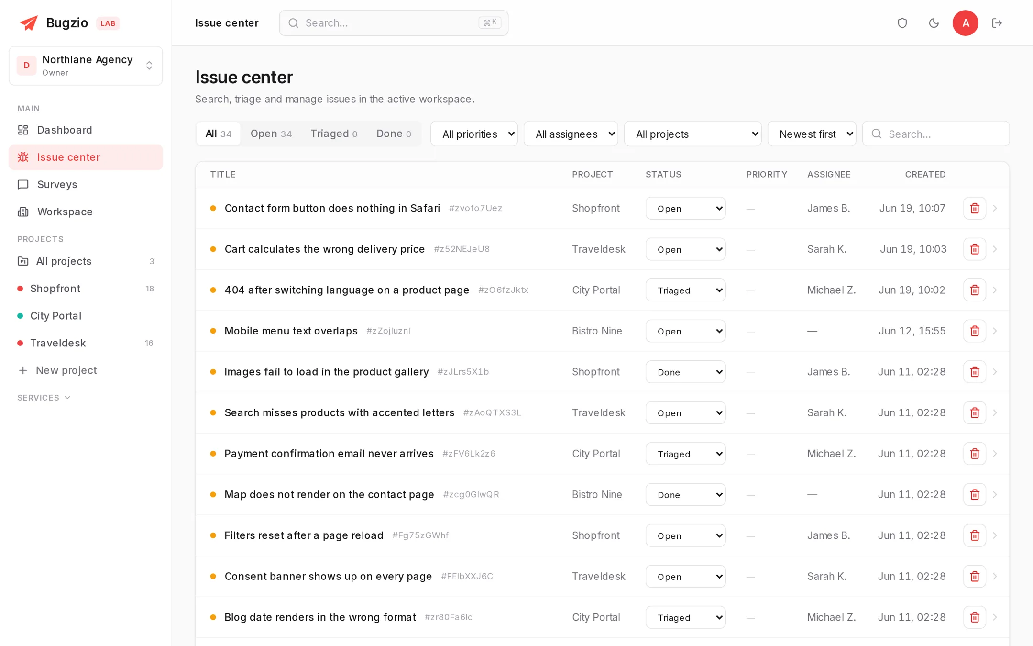The width and height of the screenshot is (1033, 646).
Task: Delete the Contact form button Safari issue
Action: tap(975, 208)
